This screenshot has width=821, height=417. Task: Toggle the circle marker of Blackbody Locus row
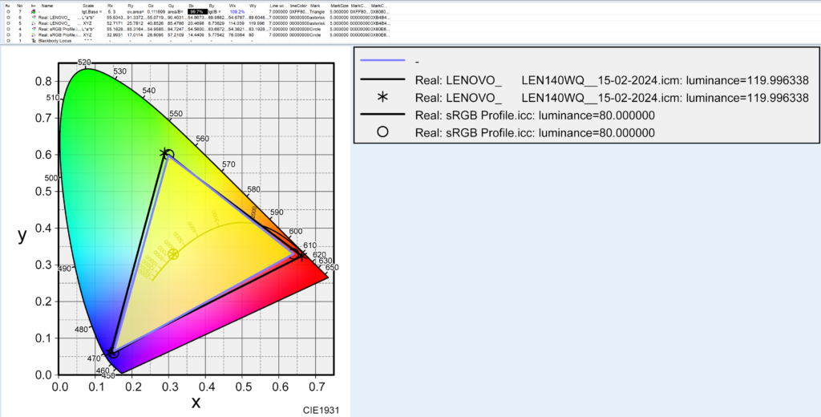point(8,40)
